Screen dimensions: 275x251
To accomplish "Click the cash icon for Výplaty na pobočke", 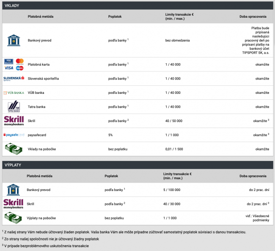I will [x=14, y=218].
